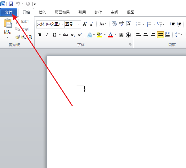Click the line spacing icon

pos(178,35)
